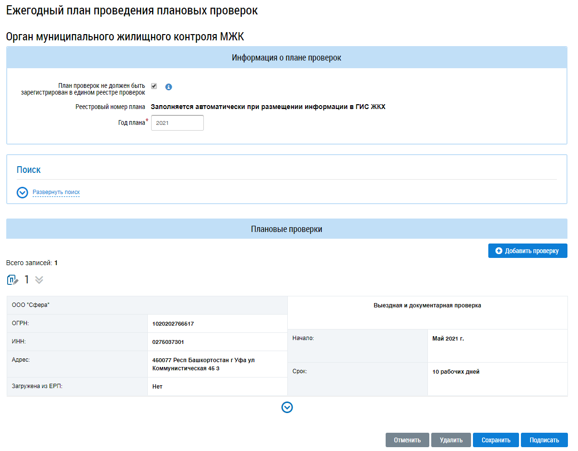Click the Год плана input field
Image resolution: width=578 pixels, height=451 pixels.
pos(177,123)
